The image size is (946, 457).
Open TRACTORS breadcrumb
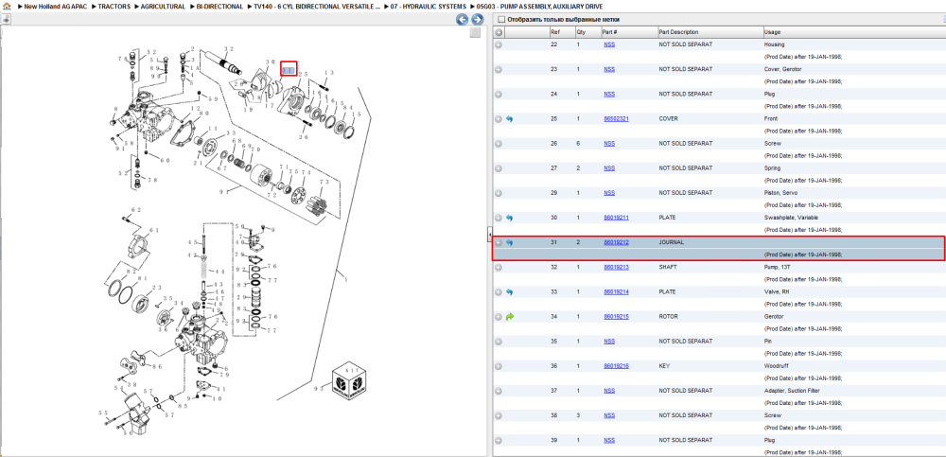(115, 6)
